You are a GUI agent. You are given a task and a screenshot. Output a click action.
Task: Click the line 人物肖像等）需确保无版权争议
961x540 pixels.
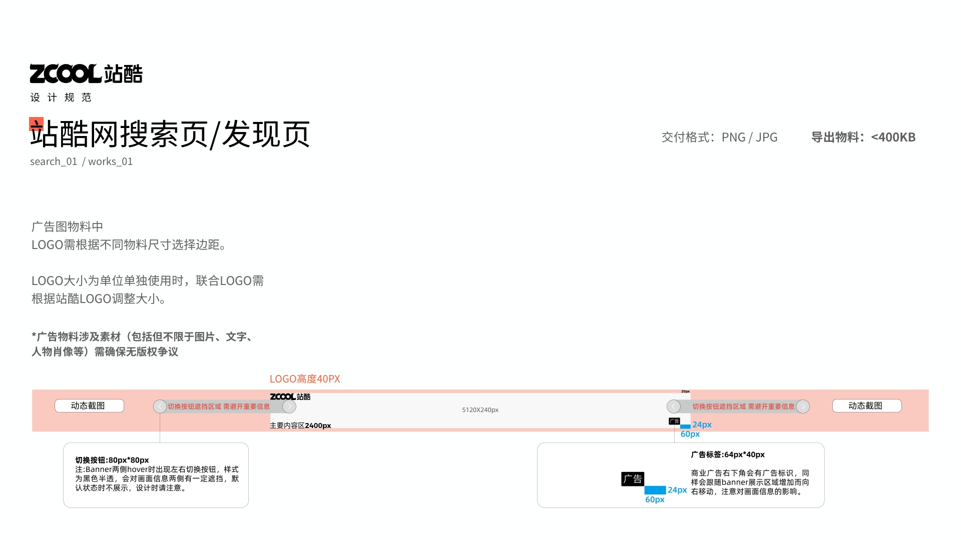click(105, 351)
